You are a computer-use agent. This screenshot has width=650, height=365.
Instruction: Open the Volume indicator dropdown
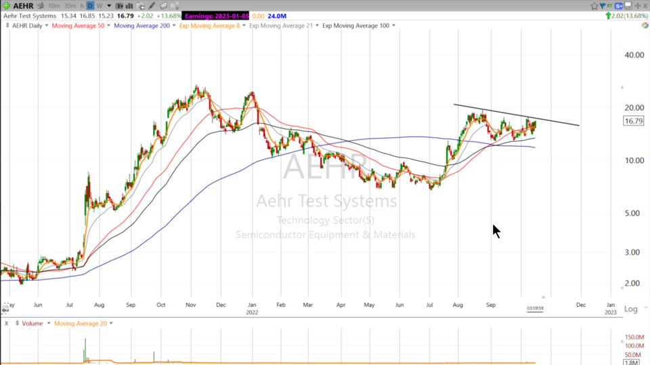point(49,323)
